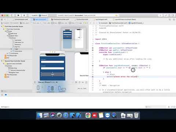
Task: Toggle the inspector panel button
Action: pyautogui.click(x=173, y=15)
